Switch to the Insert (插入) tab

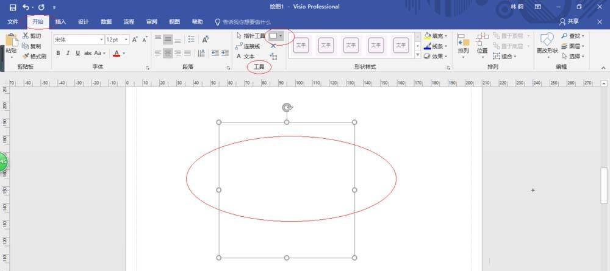(x=60, y=22)
